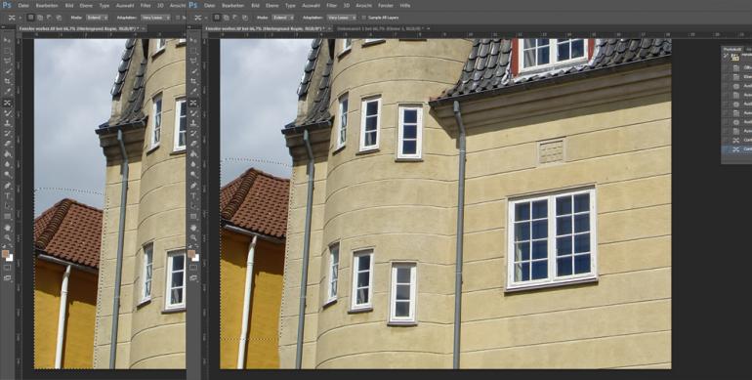Select the Crop tool in right window toolbar
The image size is (752, 380).
click(193, 81)
